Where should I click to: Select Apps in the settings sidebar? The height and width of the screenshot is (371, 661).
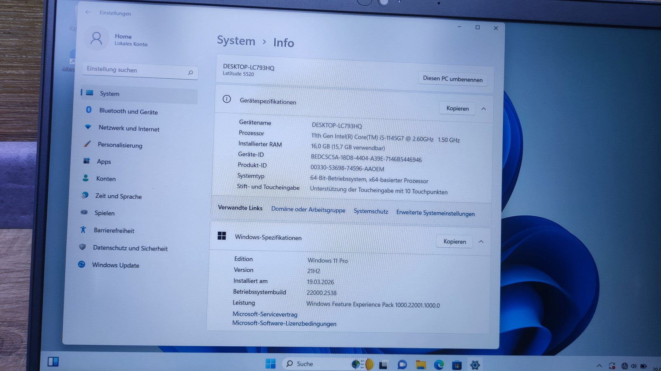point(104,162)
